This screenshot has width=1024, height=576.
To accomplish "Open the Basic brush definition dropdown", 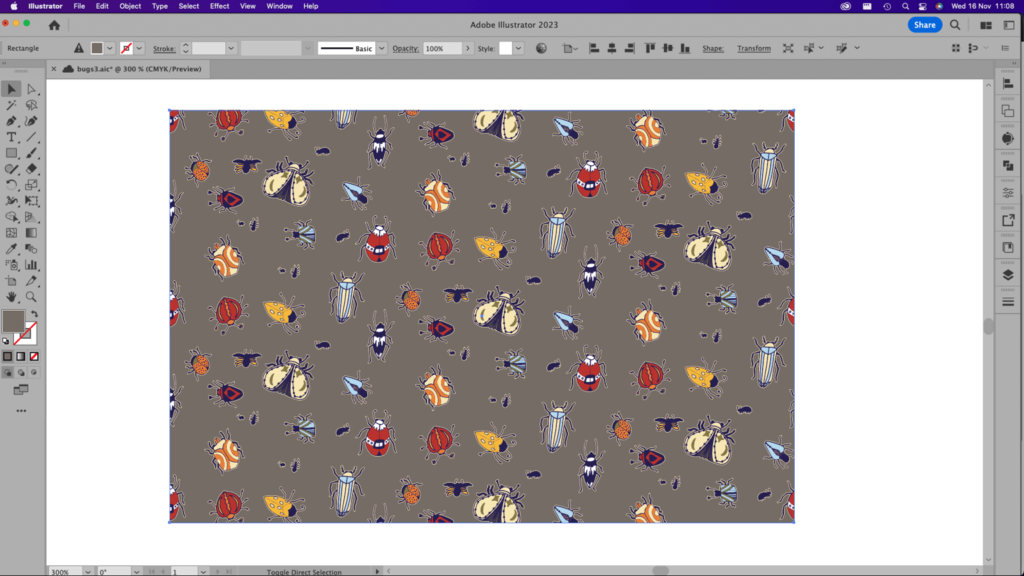I will pos(382,48).
